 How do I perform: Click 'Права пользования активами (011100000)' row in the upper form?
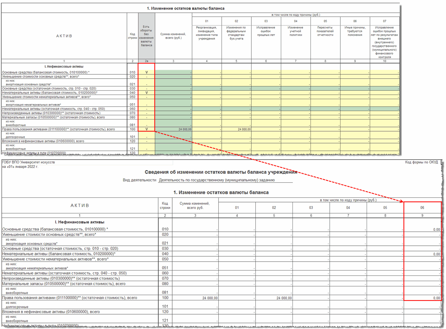click(59, 129)
